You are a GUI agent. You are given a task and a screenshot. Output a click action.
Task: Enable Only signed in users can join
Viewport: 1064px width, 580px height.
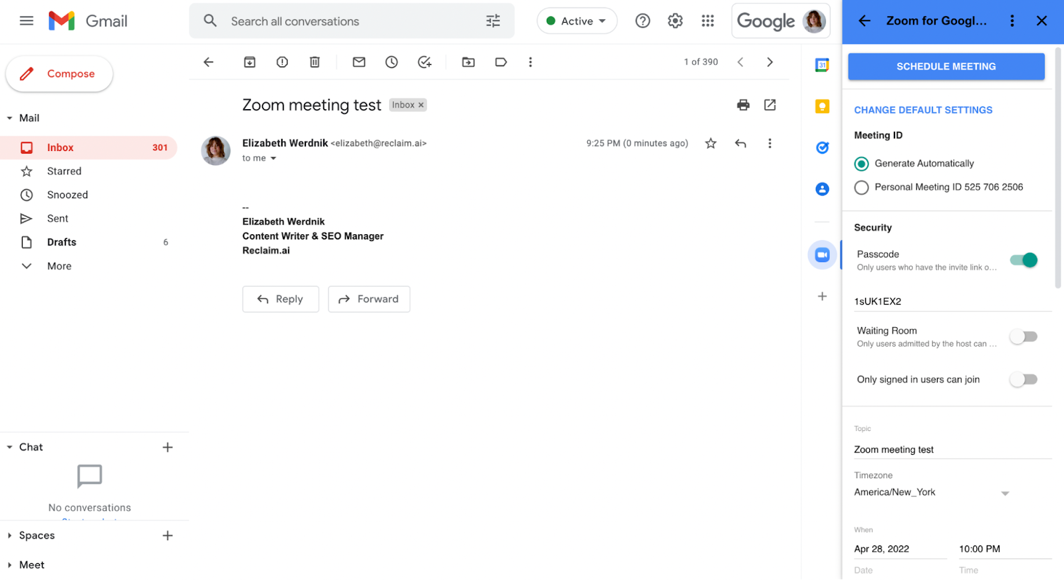pos(1023,379)
